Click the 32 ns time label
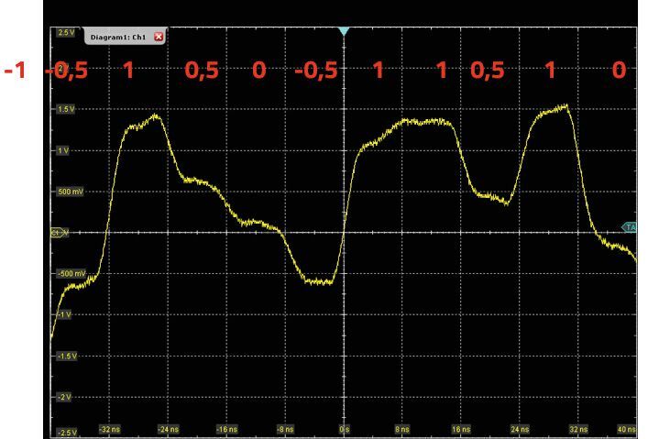 coord(578,429)
